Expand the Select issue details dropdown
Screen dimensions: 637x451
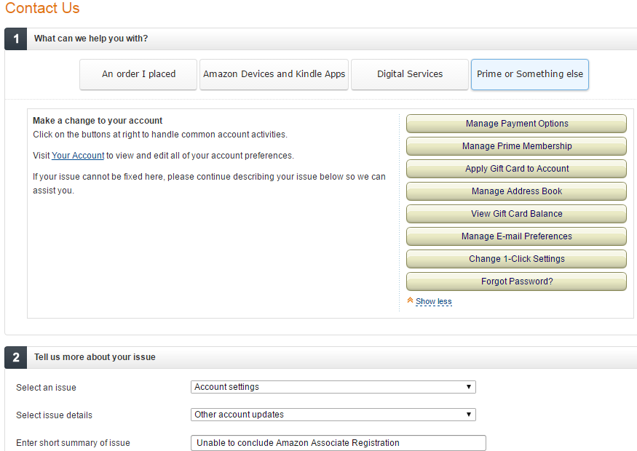[333, 415]
